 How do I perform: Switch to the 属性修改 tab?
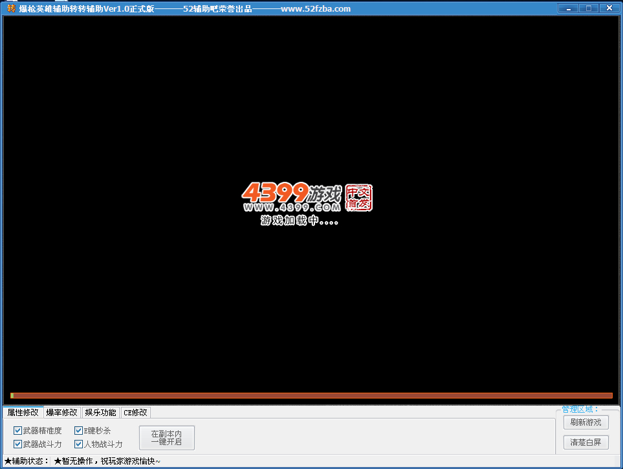click(23, 413)
